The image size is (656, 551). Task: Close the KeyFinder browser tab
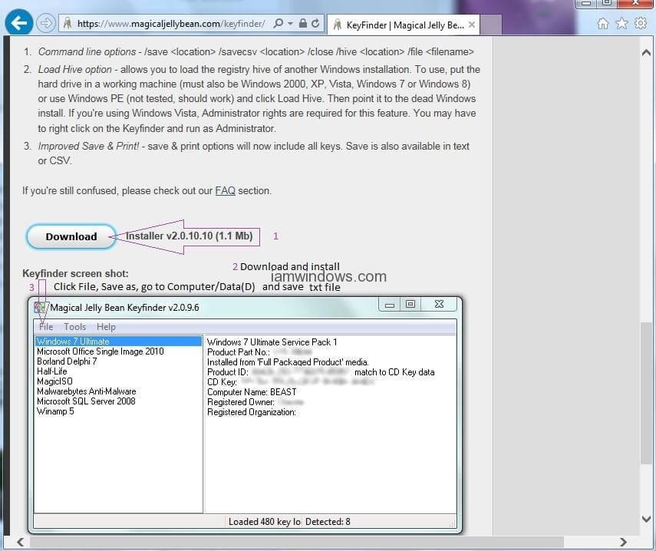tap(472, 25)
